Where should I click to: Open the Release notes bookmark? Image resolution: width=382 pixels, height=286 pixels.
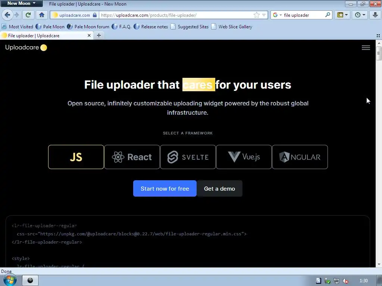[151, 27]
